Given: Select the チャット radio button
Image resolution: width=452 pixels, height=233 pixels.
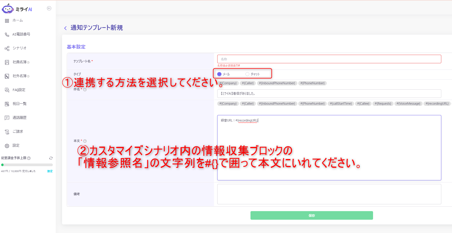Looking at the screenshot, I should [x=247, y=74].
